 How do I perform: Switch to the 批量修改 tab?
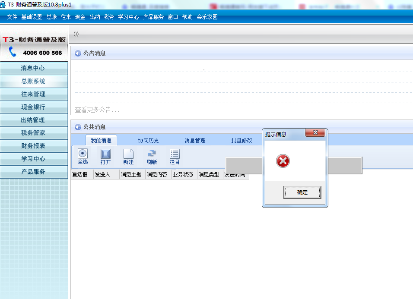coord(241,140)
